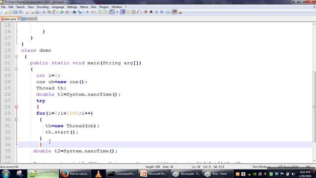Click Save Recorded Macro icon
The height and width of the screenshot is (178, 316).
point(167,12)
